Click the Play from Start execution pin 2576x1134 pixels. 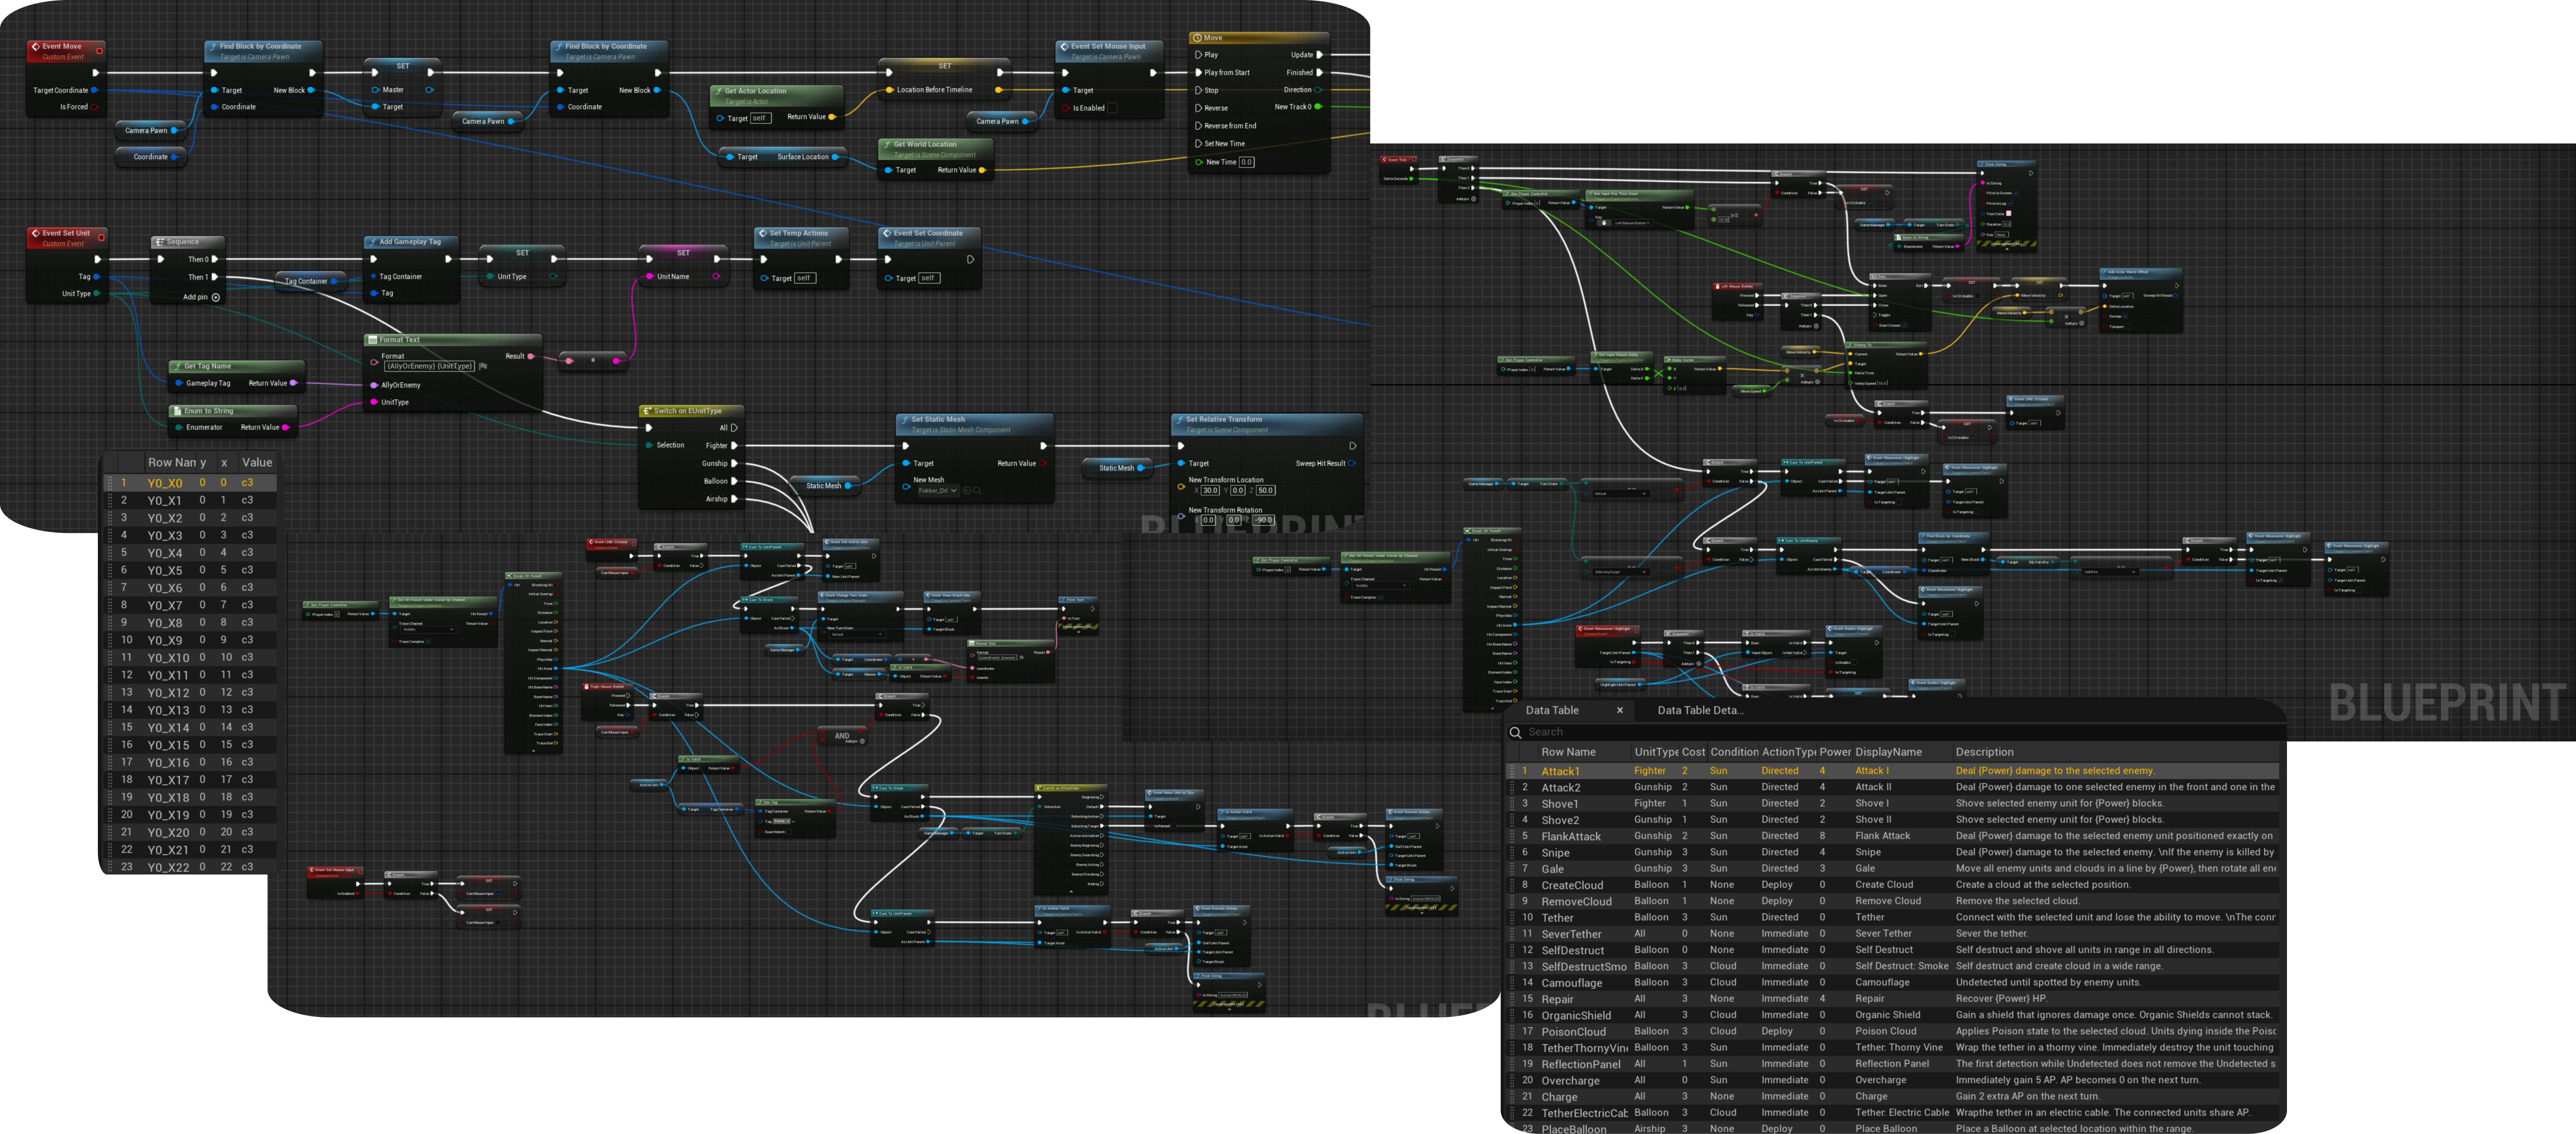[1199, 73]
